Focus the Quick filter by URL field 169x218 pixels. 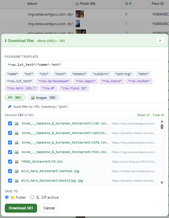[x=84, y=107]
